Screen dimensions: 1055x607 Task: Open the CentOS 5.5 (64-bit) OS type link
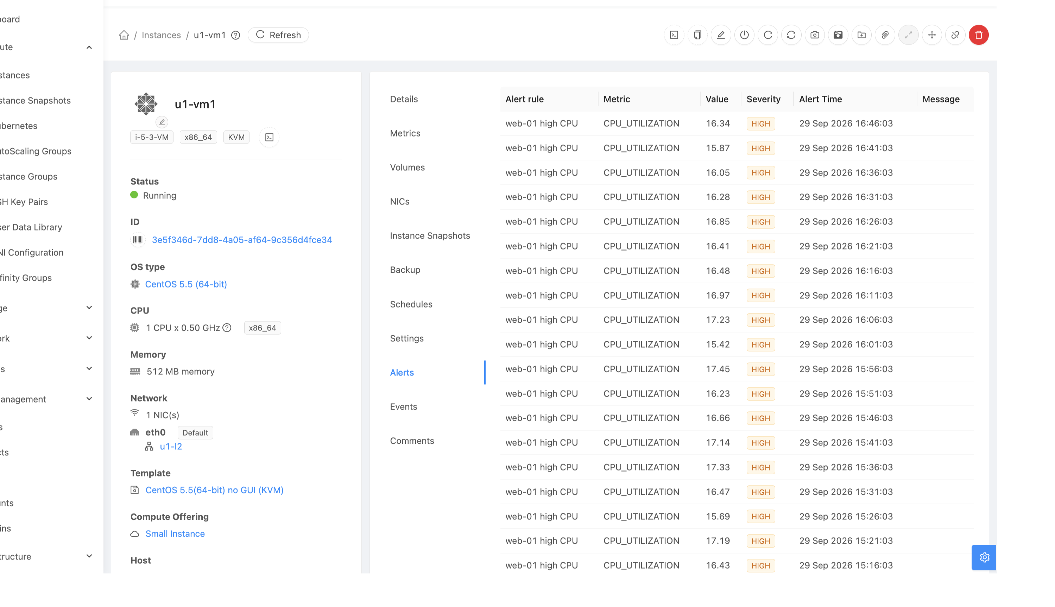pyautogui.click(x=186, y=284)
